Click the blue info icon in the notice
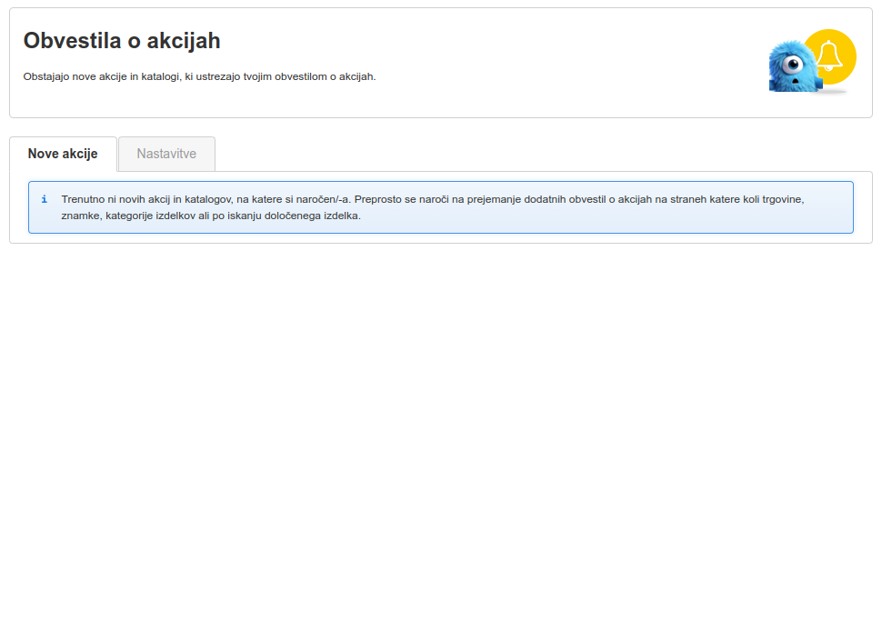This screenshot has height=632, width=882. tap(45, 199)
